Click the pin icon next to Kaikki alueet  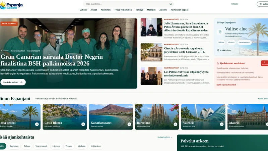point(218,50)
